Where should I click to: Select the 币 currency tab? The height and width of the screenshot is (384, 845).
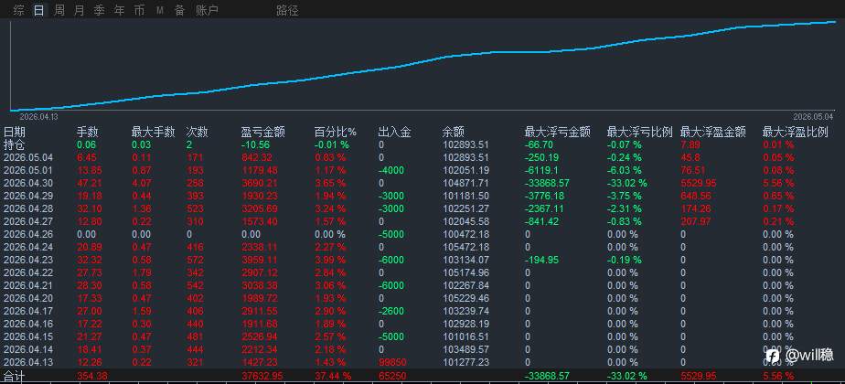(139, 10)
